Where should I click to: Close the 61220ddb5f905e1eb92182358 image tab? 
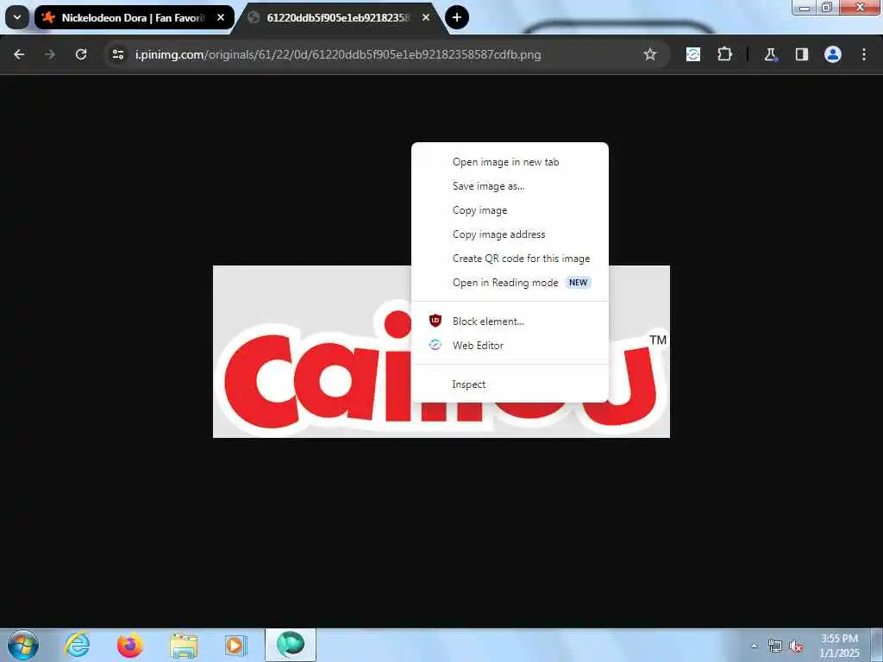426,17
